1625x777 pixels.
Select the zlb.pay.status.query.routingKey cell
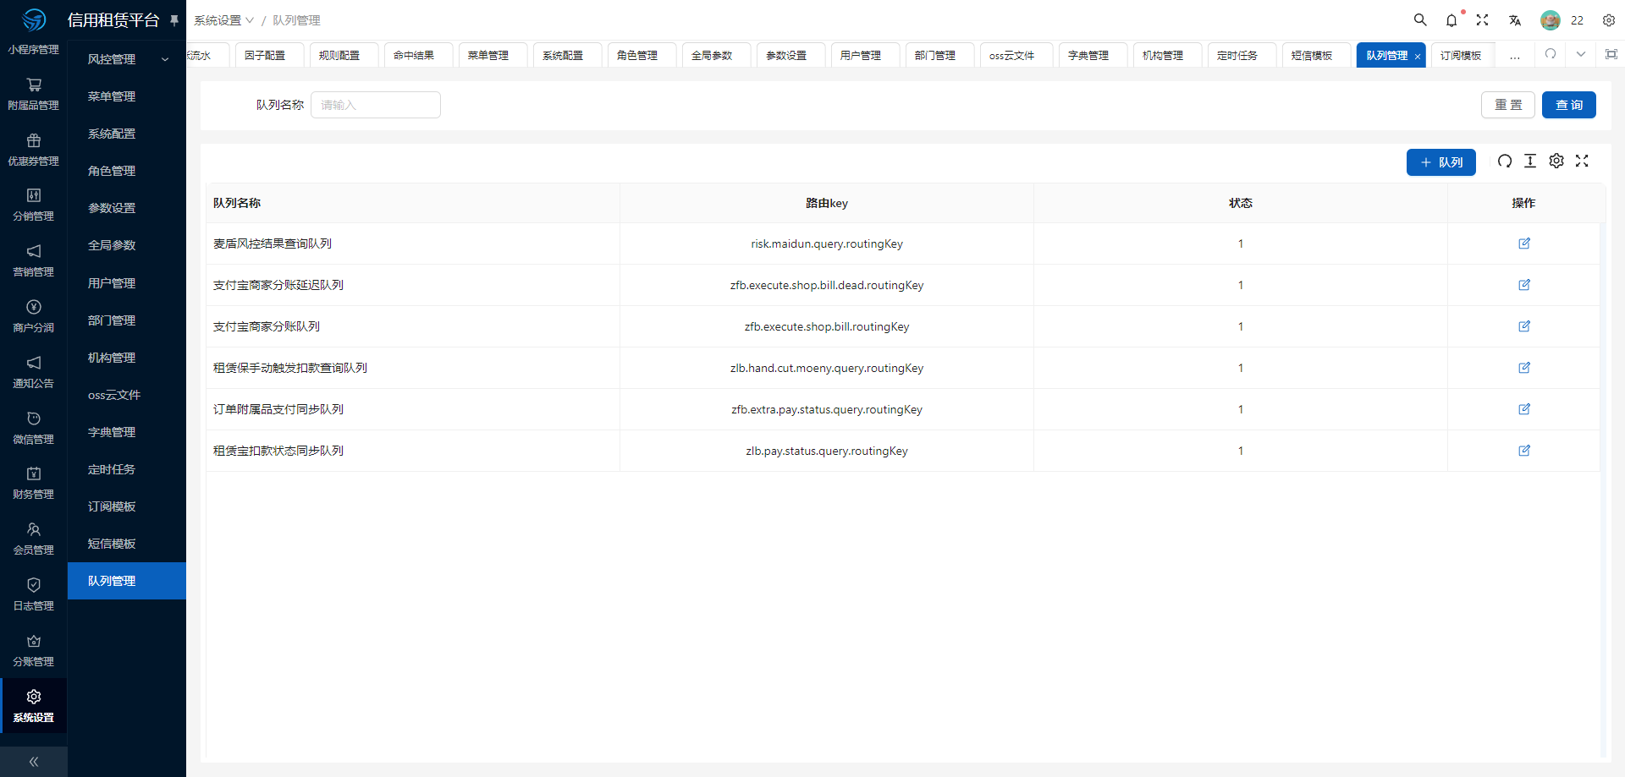[x=827, y=451]
